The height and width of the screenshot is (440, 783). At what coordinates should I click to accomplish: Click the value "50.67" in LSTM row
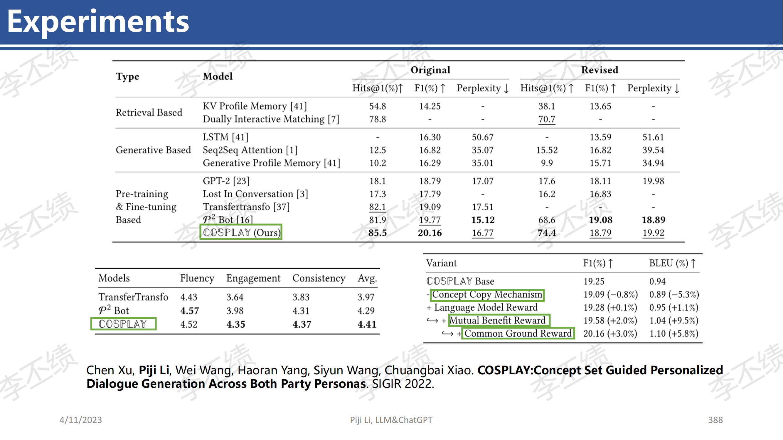pyautogui.click(x=483, y=137)
